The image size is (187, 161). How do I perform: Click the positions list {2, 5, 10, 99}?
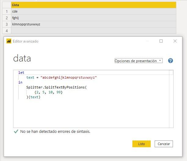point(49,92)
